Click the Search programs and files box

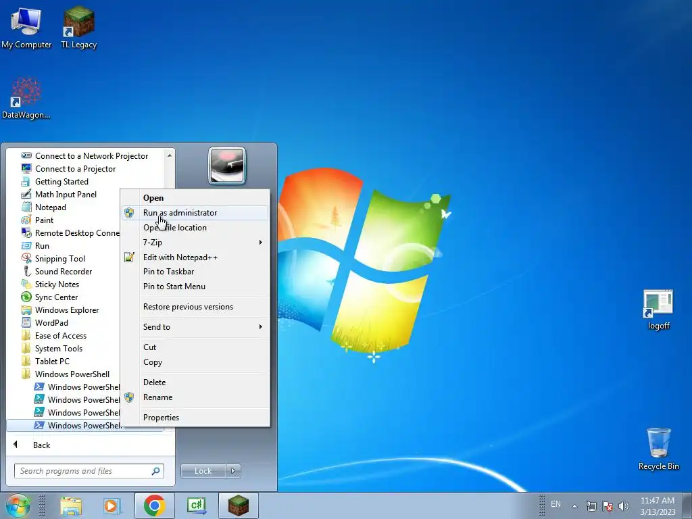tap(89, 471)
